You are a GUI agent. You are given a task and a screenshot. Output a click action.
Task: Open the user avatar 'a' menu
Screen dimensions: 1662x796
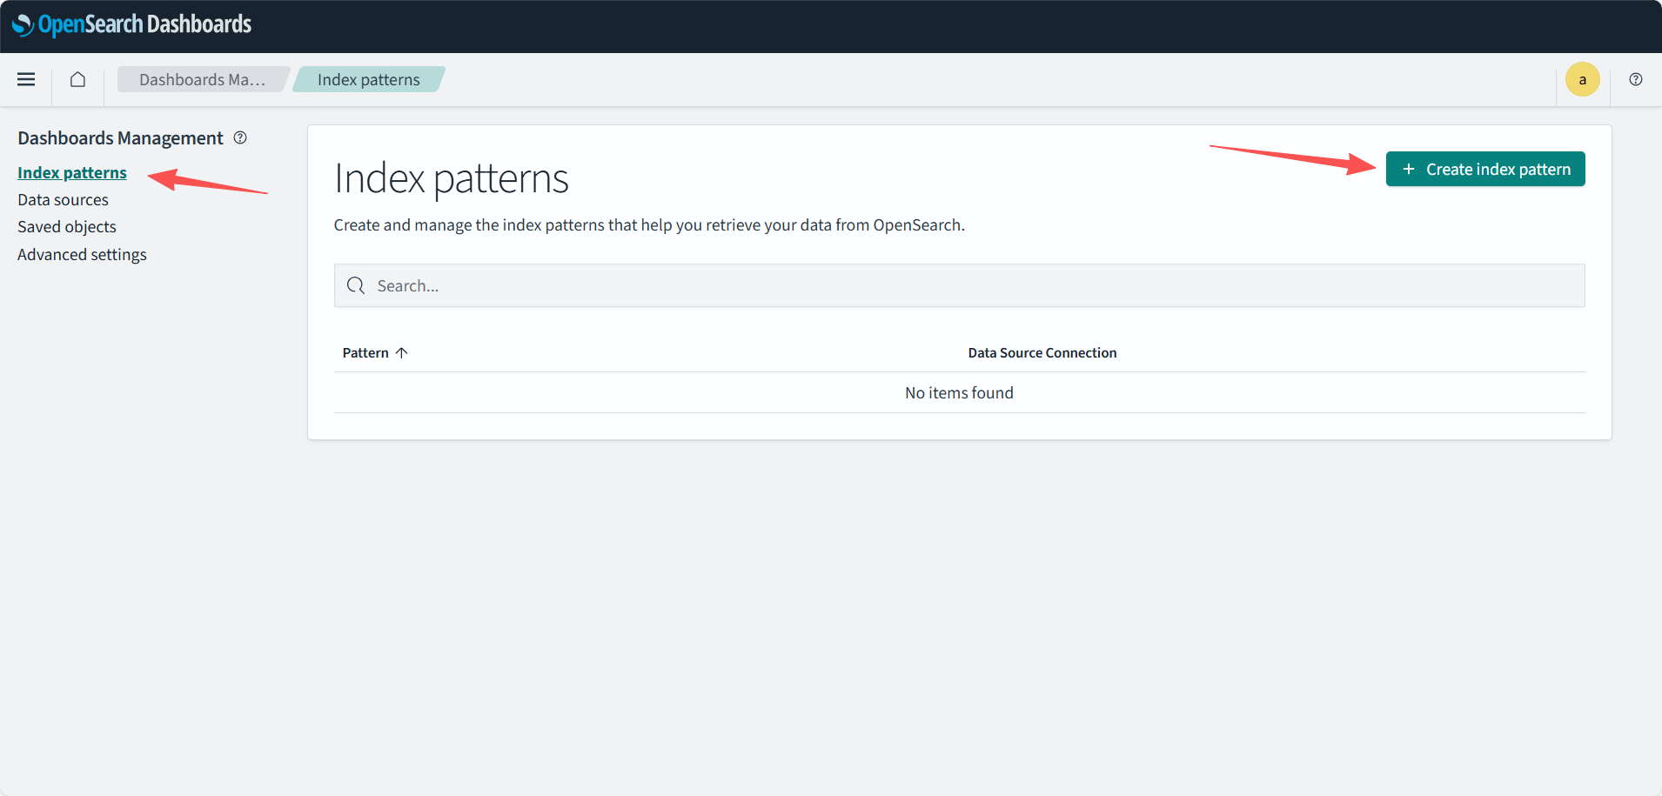[1582, 79]
